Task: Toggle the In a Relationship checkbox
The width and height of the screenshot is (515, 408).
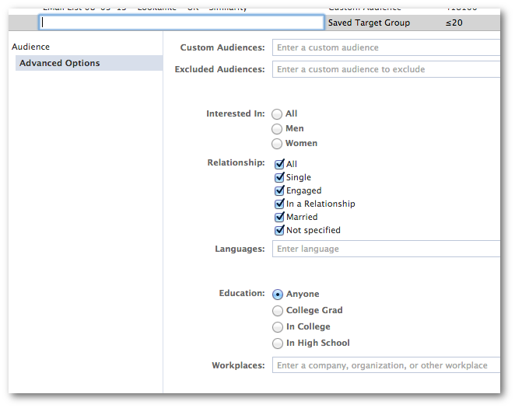Action: click(x=279, y=204)
